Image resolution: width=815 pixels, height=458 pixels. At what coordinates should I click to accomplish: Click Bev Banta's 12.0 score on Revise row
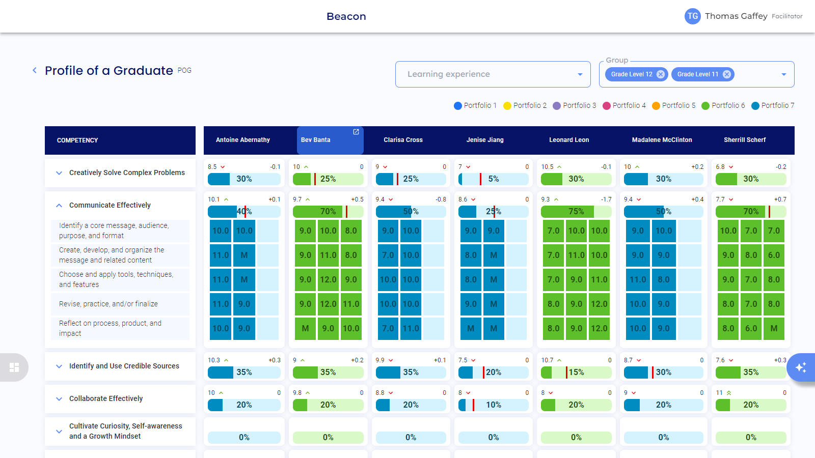tap(328, 304)
